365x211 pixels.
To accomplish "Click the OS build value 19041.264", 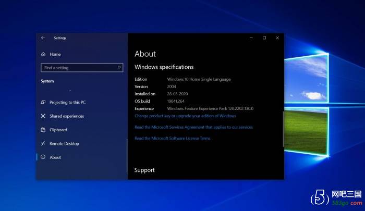I will click(x=176, y=101).
